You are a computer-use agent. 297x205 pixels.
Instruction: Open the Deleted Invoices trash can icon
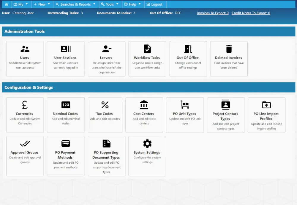click(229, 49)
